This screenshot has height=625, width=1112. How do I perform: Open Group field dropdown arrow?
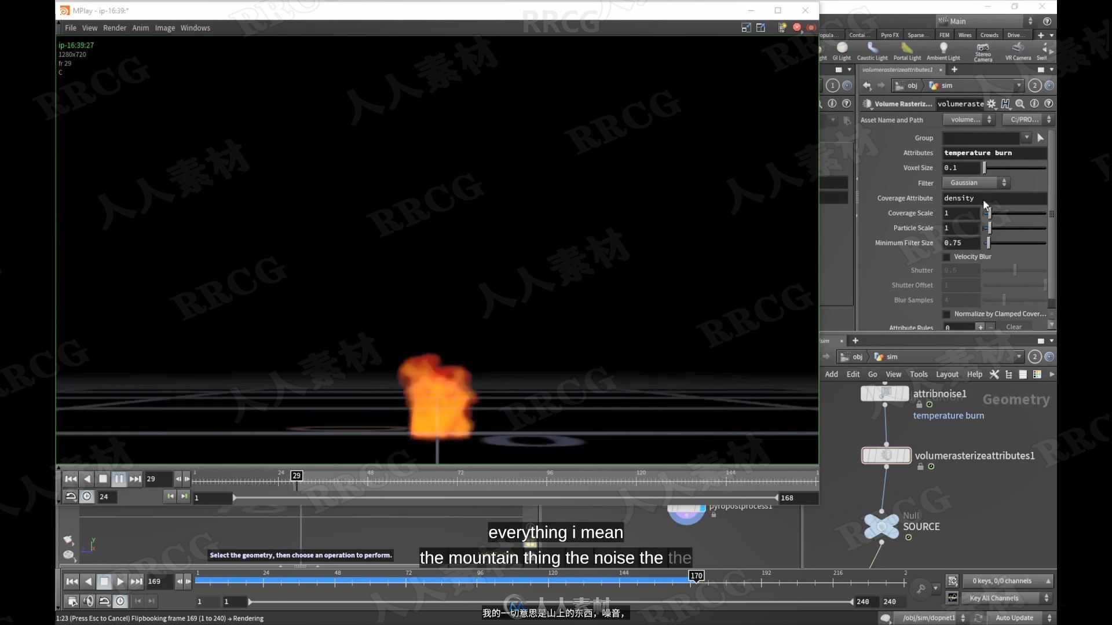pyautogui.click(x=1026, y=138)
